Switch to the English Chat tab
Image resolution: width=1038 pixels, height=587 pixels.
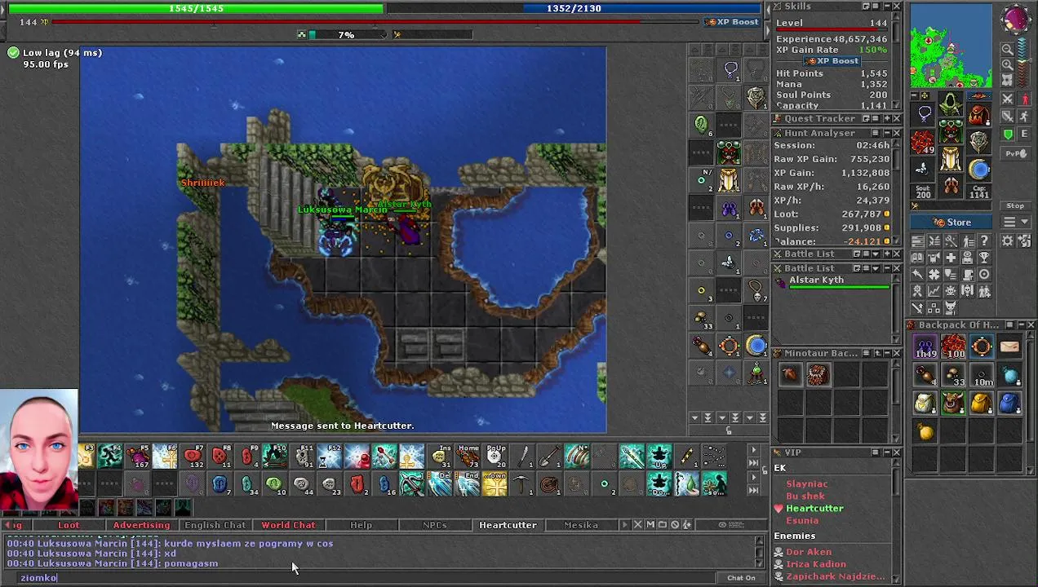click(215, 525)
